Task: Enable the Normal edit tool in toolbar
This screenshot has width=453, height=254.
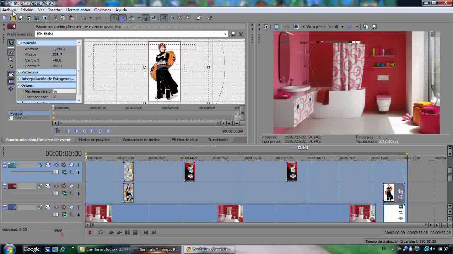Action: [x=164, y=18]
